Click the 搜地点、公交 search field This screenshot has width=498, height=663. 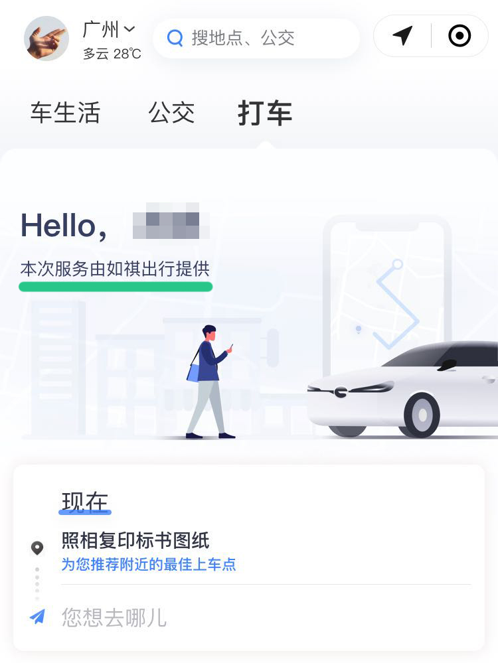point(256,38)
